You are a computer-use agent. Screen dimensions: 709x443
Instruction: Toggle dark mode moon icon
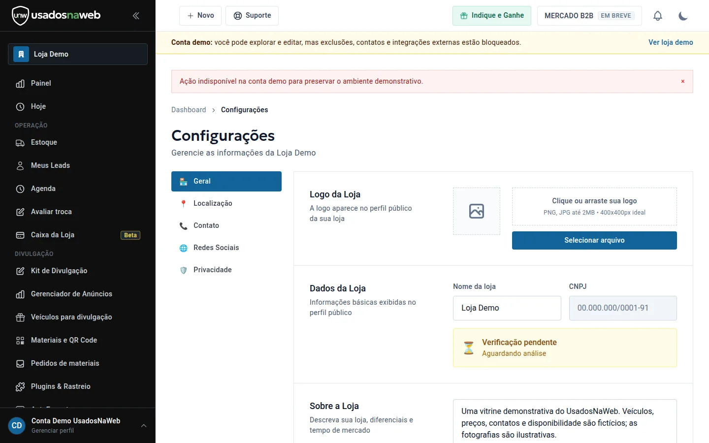(683, 16)
